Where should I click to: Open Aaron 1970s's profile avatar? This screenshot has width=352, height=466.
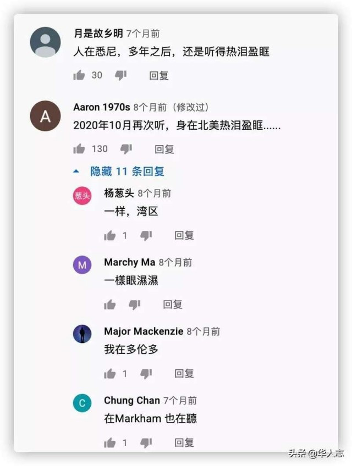pos(45,116)
